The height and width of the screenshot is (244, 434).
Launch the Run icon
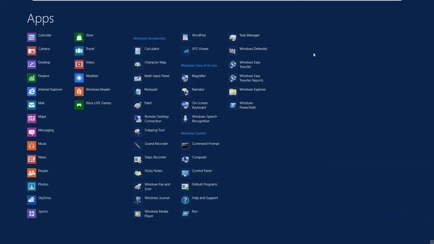[x=185, y=213]
